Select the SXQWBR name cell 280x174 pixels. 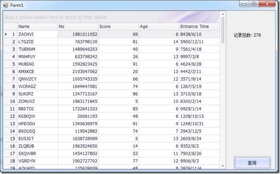tap(37, 154)
